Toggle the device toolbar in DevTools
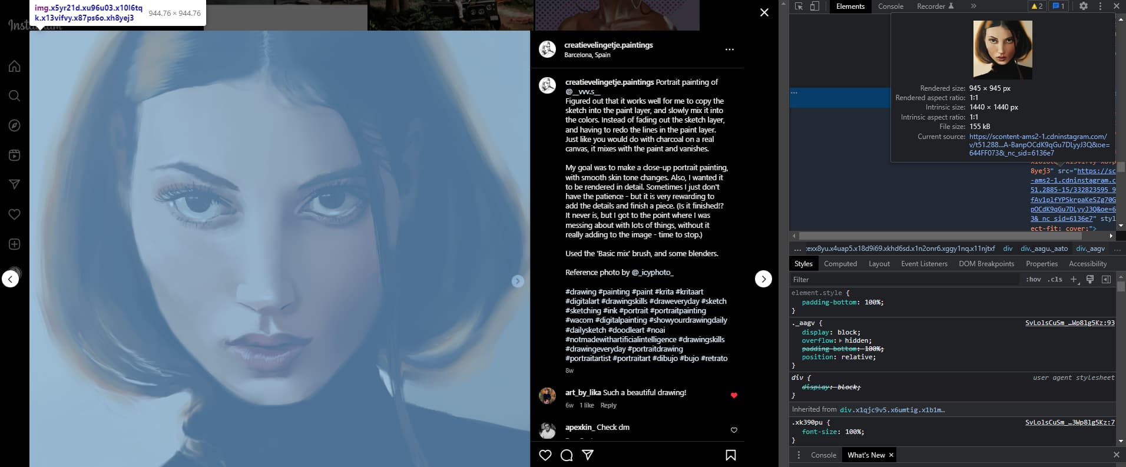This screenshot has height=467, width=1126. click(814, 6)
